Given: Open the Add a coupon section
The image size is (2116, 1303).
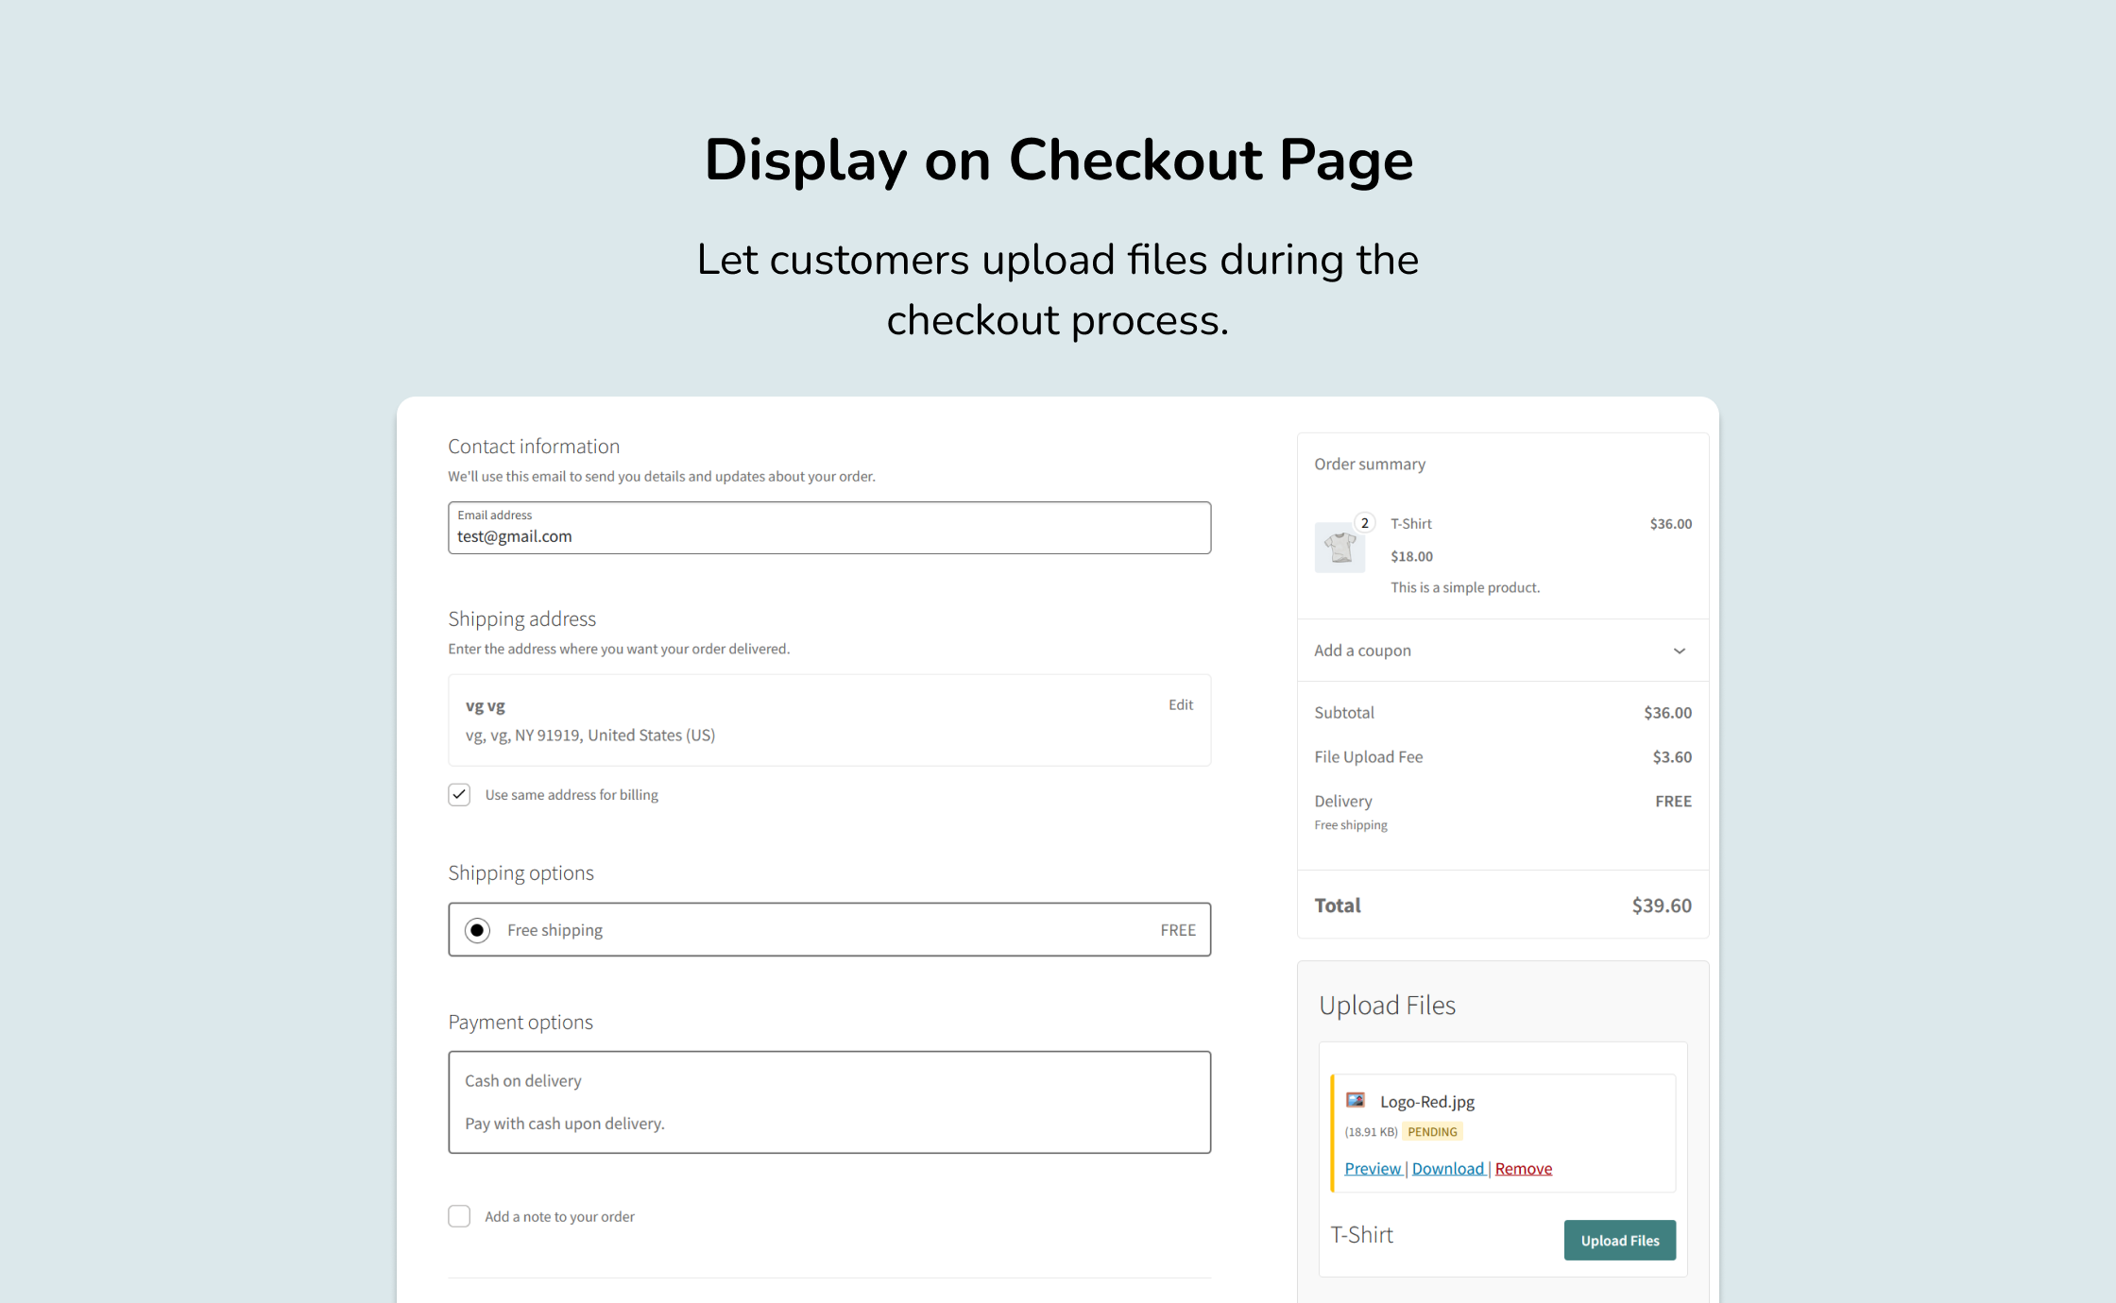Looking at the screenshot, I should point(1503,651).
